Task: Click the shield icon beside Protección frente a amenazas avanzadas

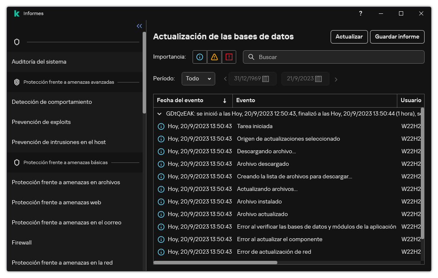Action: tap(17, 82)
